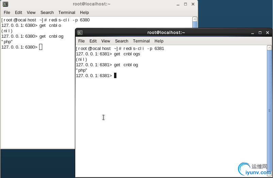Close the back terminal window
This screenshot has width=273, height=178.
193,4
